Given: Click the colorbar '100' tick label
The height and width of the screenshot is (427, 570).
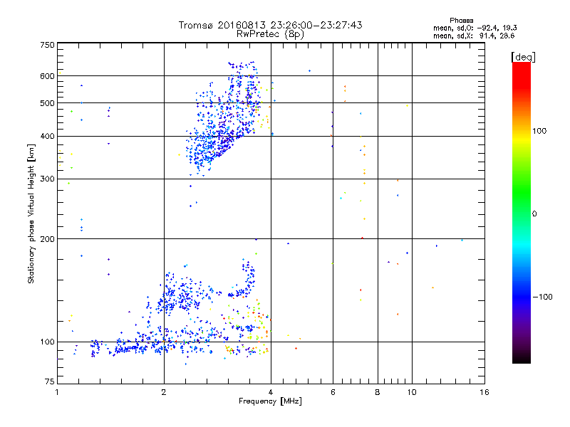Looking at the screenshot, I should coord(539,131).
